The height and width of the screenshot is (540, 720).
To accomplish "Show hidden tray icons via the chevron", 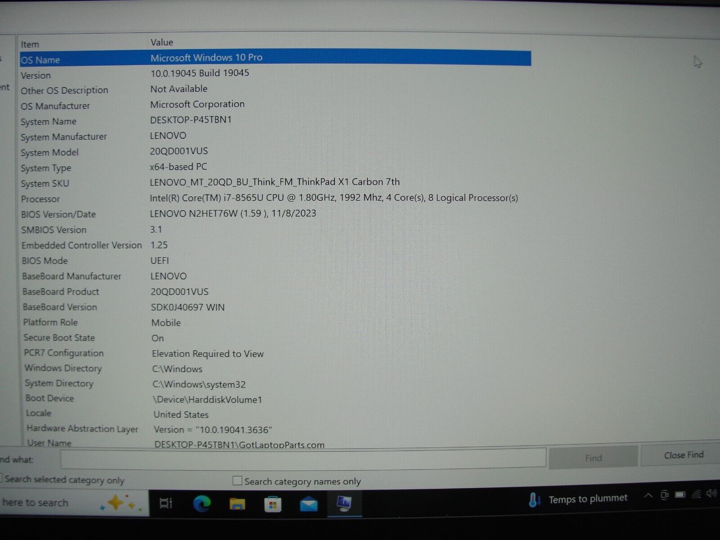I will point(648,496).
